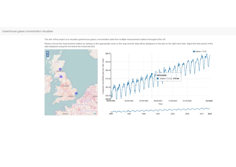
Task: Click the mini overview line chart below the plot
Action: point(160,110)
